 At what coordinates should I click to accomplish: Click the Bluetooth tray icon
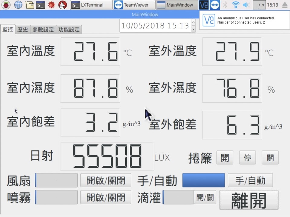click(x=225, y=5)
